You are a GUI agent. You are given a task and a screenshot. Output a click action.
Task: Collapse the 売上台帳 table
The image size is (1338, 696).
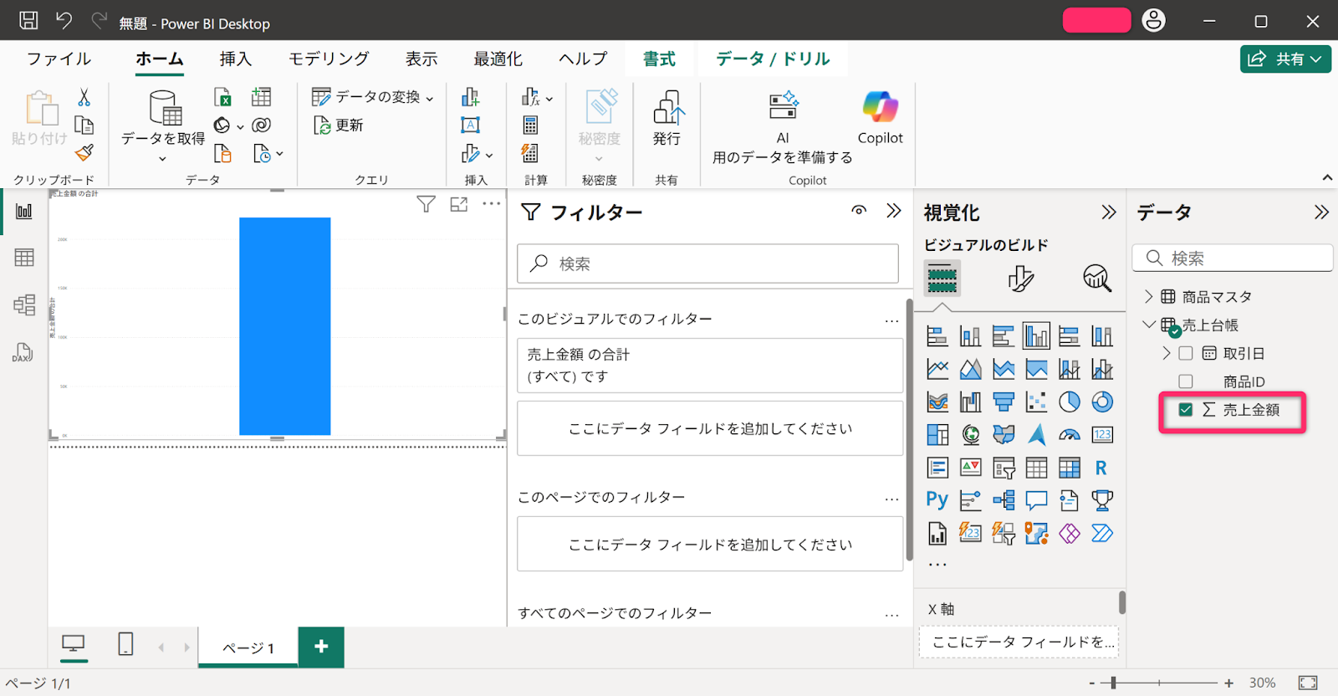point(1149,325)
